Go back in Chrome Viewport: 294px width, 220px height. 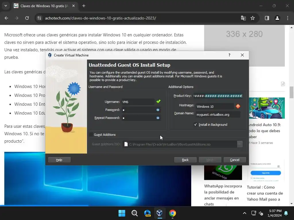[6, 18]
